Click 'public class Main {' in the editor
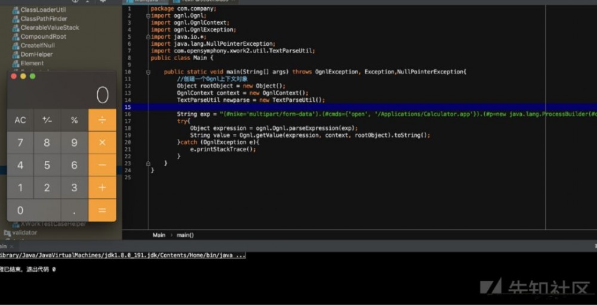 (182, 58)
